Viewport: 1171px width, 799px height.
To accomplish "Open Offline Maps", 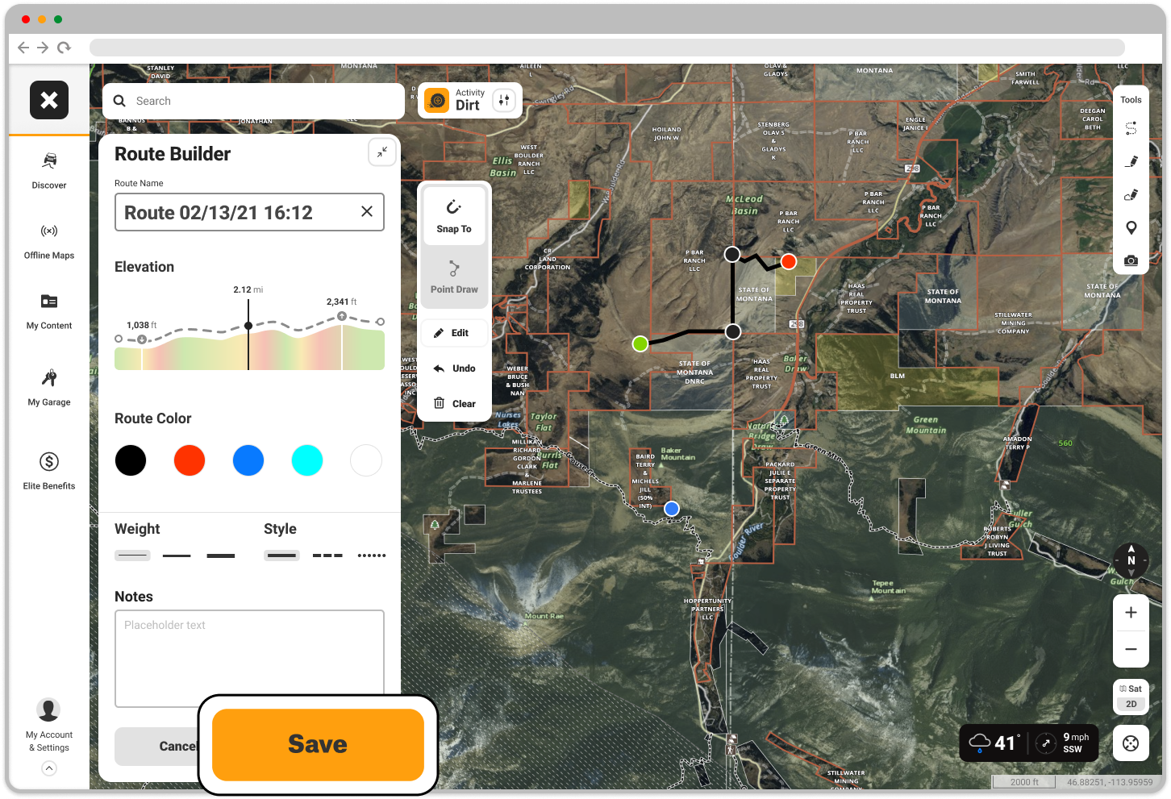I will pos(49,241).
